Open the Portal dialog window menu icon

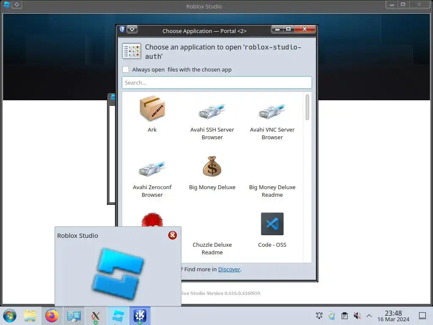(x=122, y=29)
